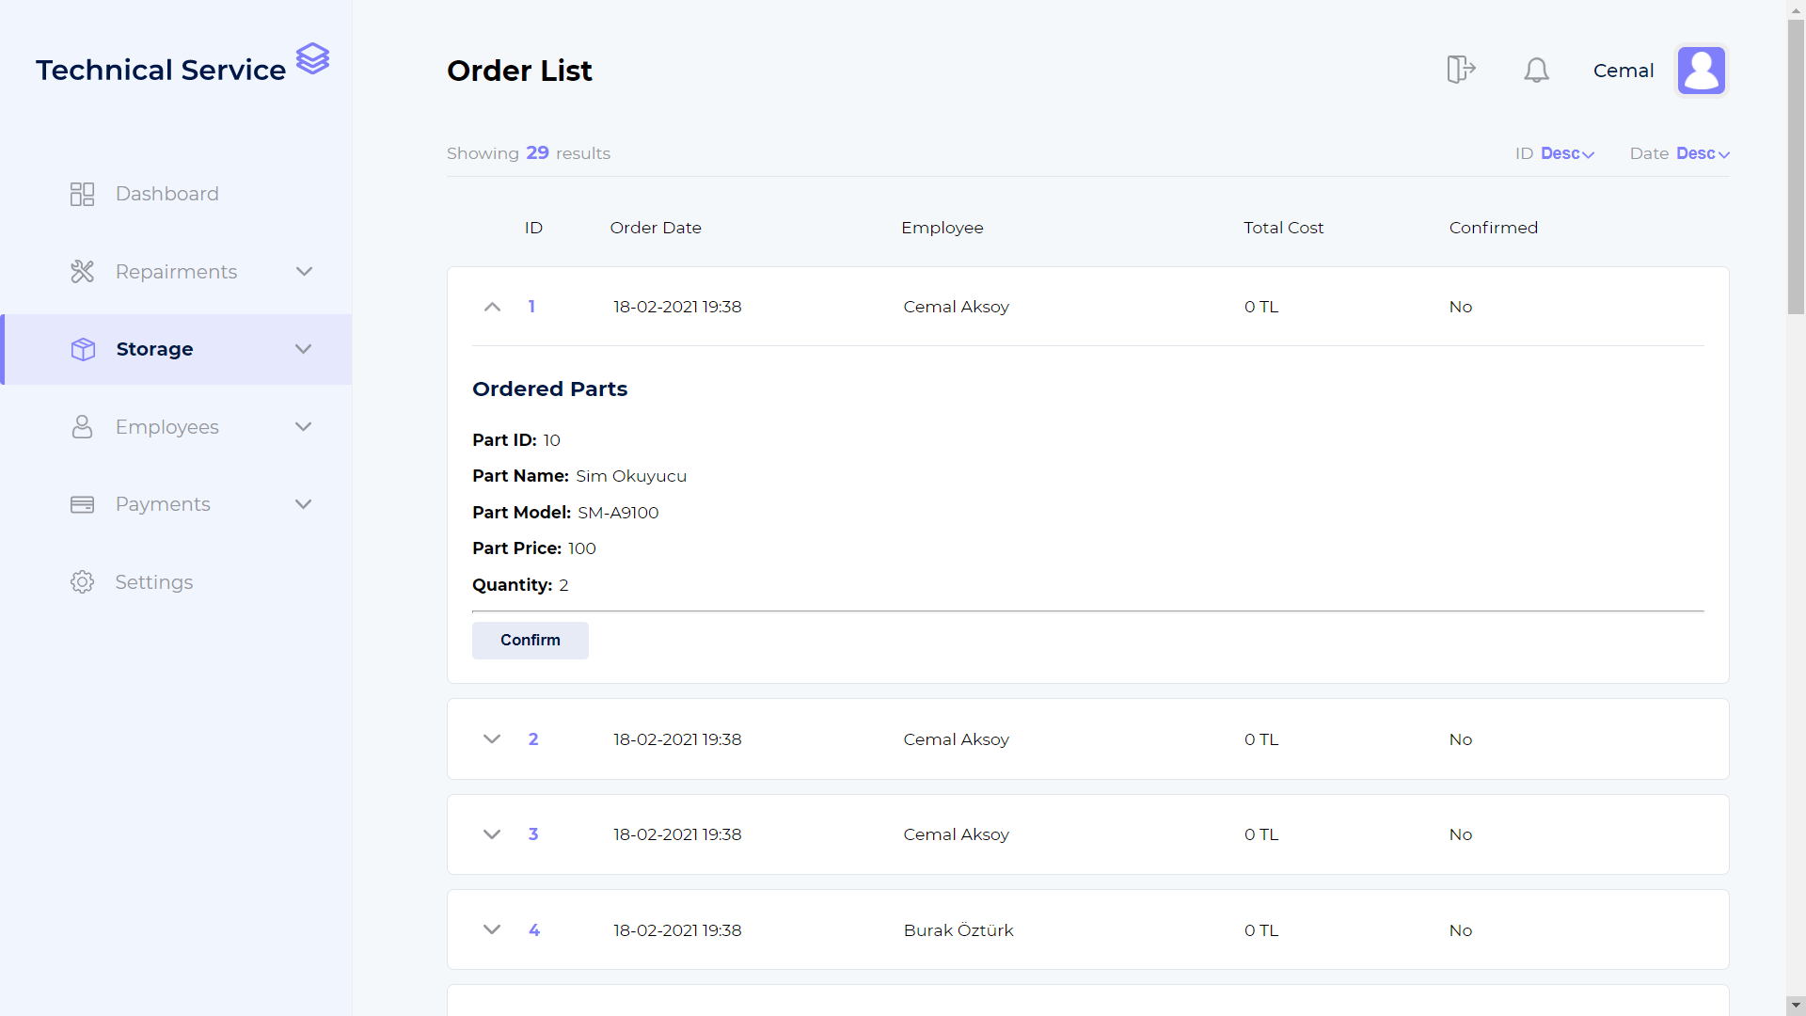Viewport: 1806px width, 1016px height.
Task: Click the Storage box icon
Action: click(83, 349)
